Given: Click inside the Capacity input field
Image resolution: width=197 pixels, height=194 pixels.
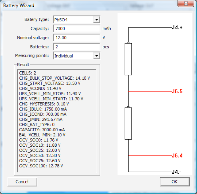Looking at the screenshot, I should [x=76, y=29].
